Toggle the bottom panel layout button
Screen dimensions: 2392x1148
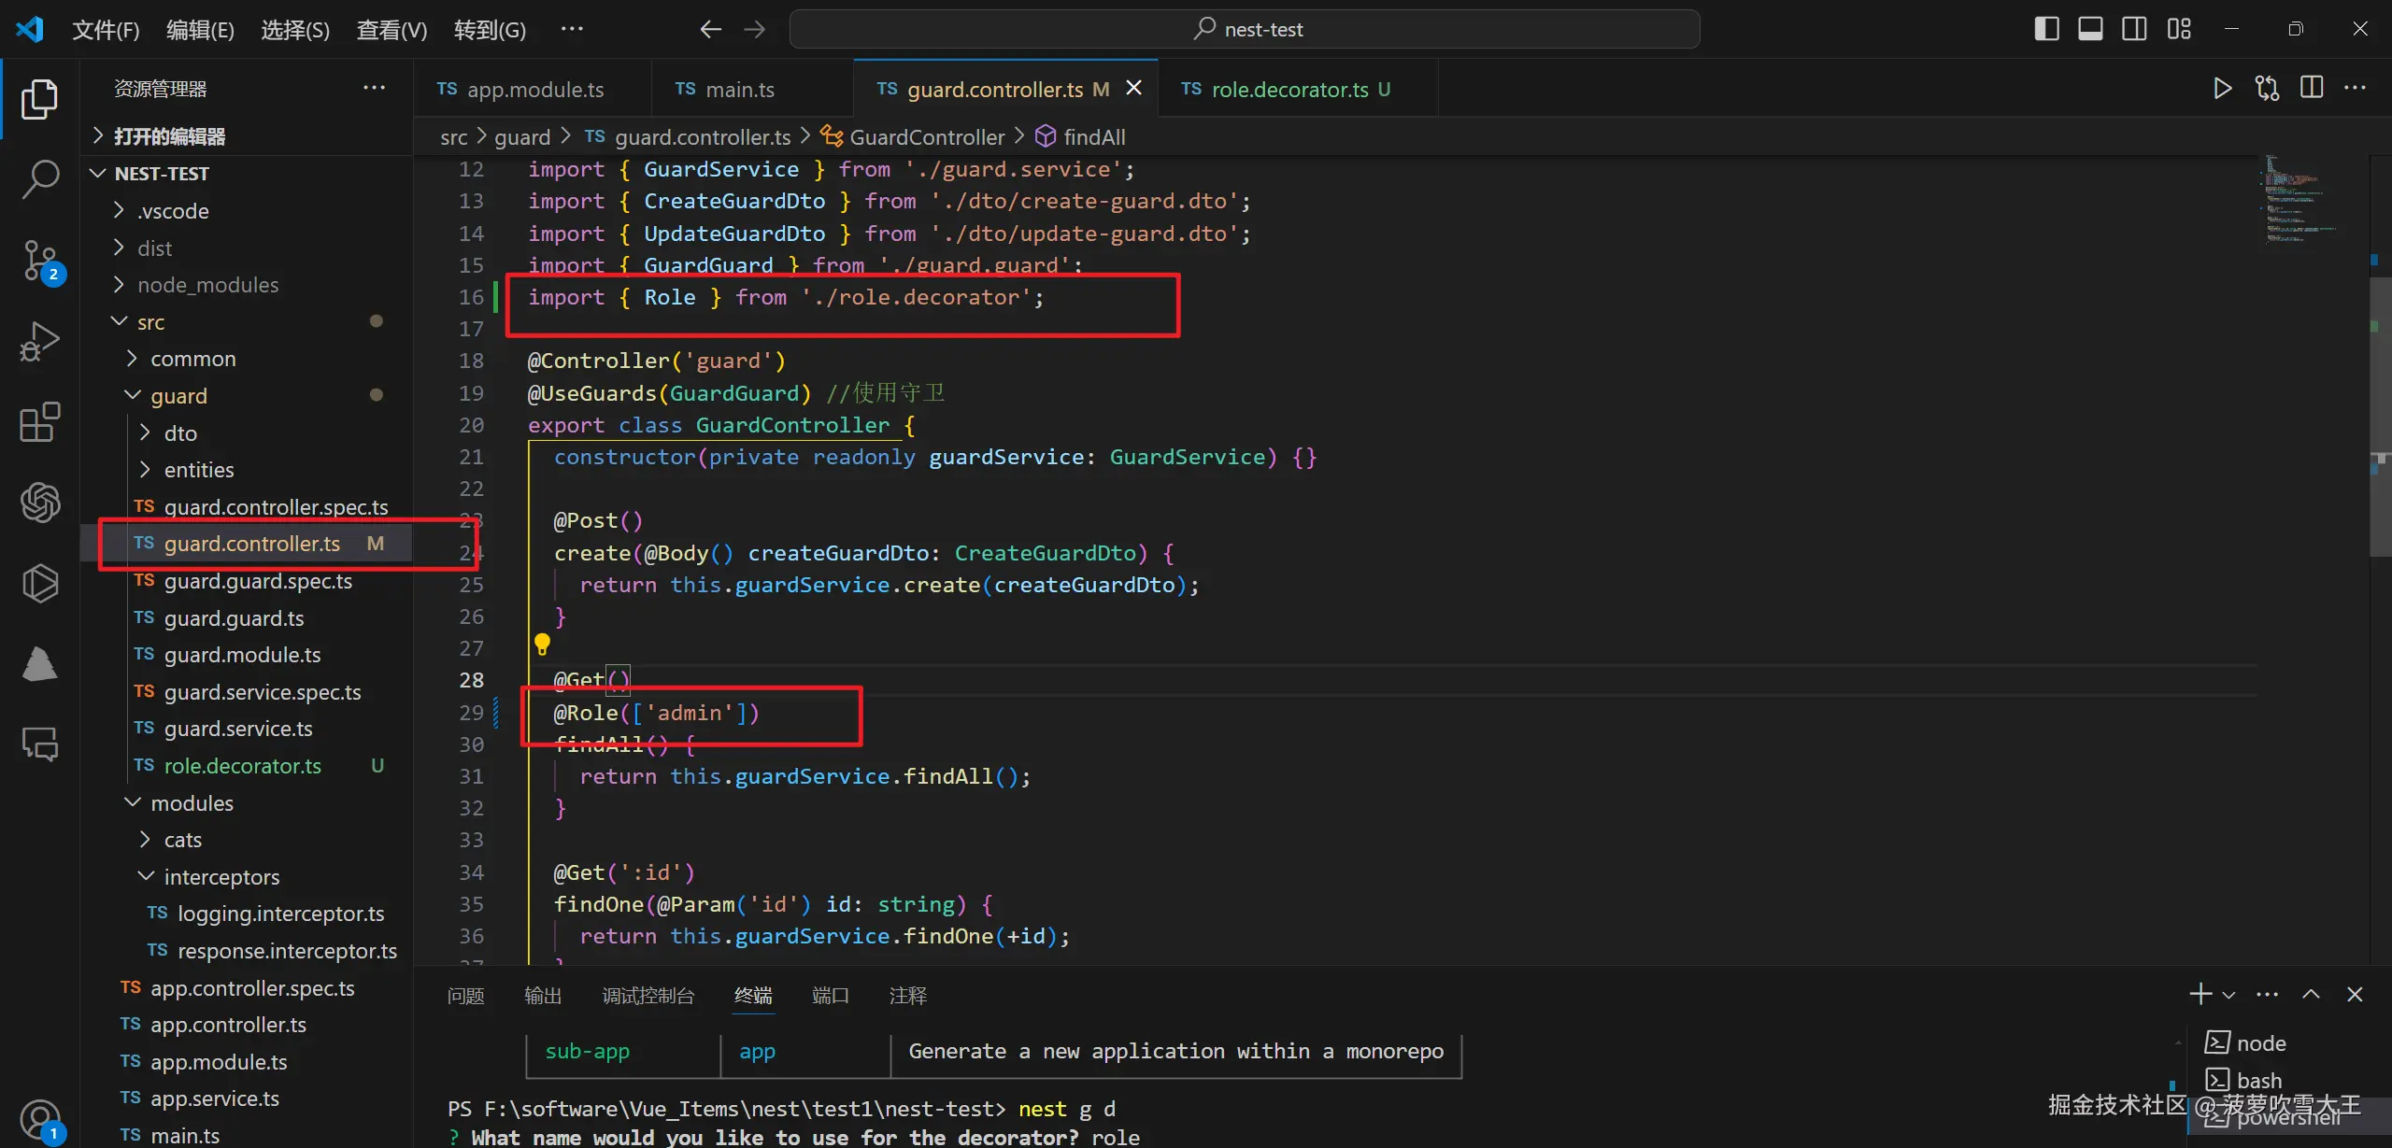(2090, 29)
